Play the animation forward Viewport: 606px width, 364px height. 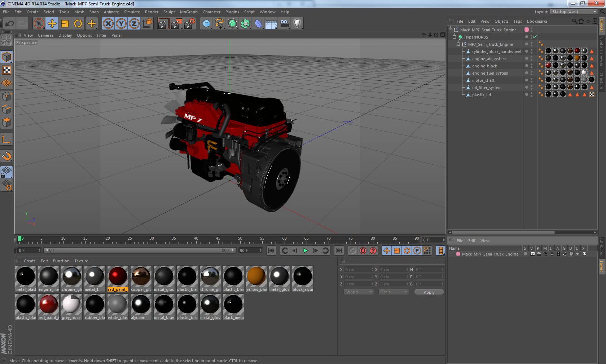(305, 250)
